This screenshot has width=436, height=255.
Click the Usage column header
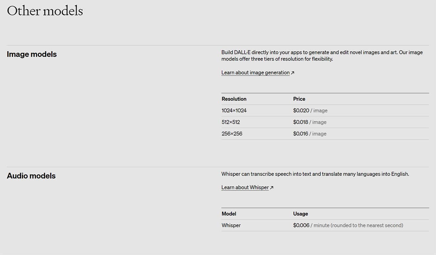(x=300, y=214)
